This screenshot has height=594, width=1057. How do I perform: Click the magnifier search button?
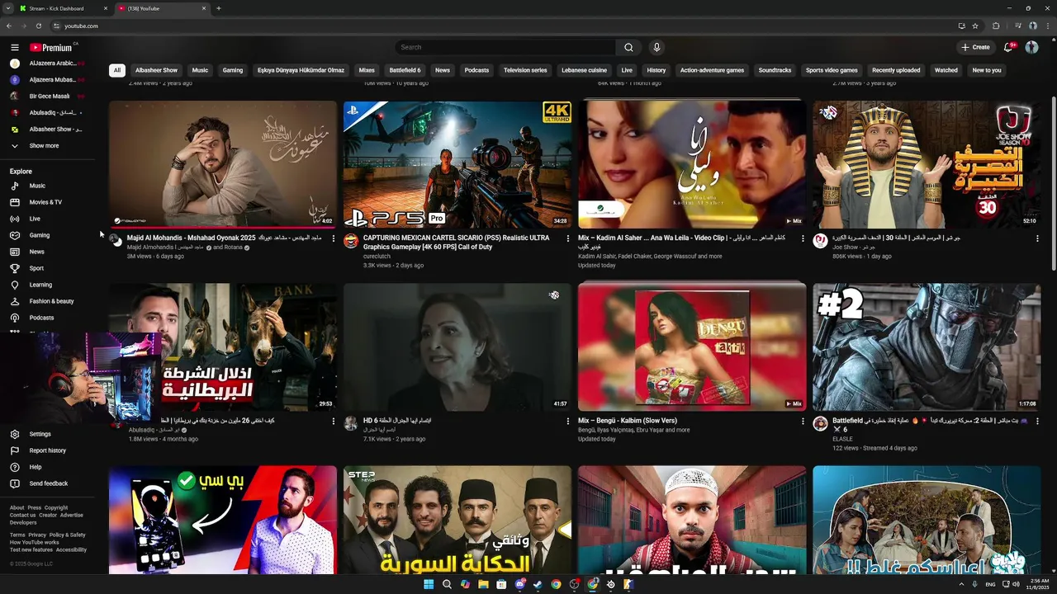click(x=628, y=47)
